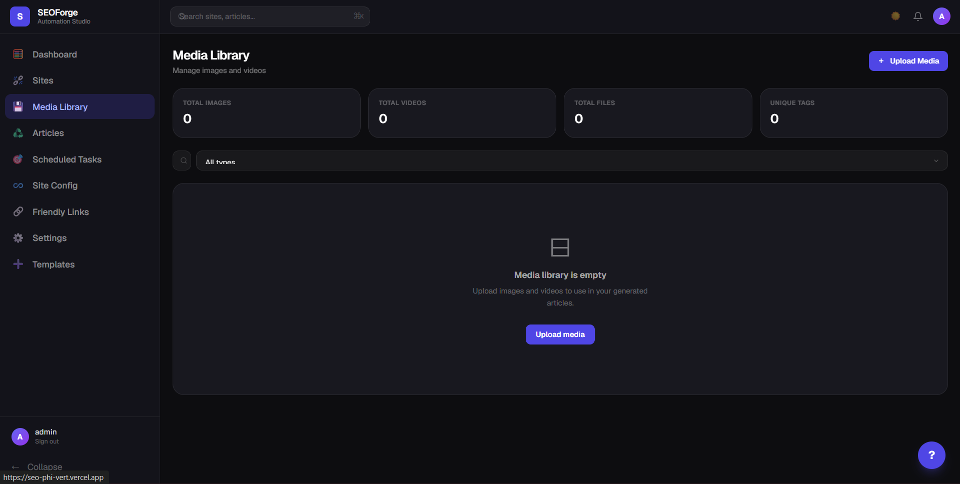This screenshot has width=960, height=484.
Task: Click the Settings gear icon
Action: tap(18, 238)
